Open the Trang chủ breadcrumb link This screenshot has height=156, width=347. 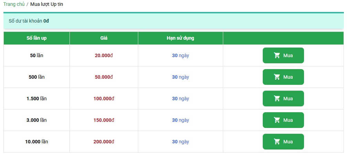pyautogui.click(x=14, y=4)
